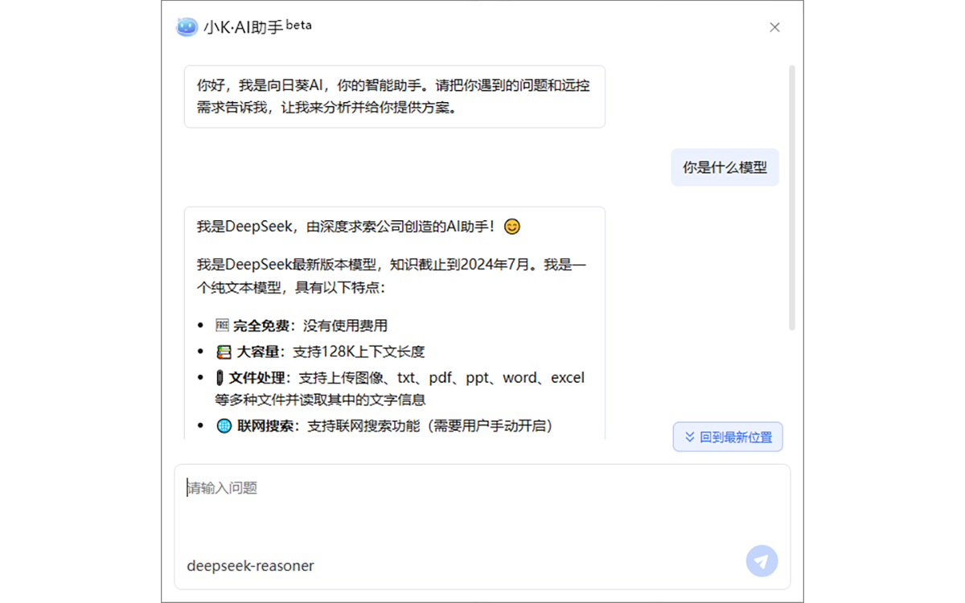Click the 小K·AI助手 title text
The image size is (965, 603).
tap(243, 27)
